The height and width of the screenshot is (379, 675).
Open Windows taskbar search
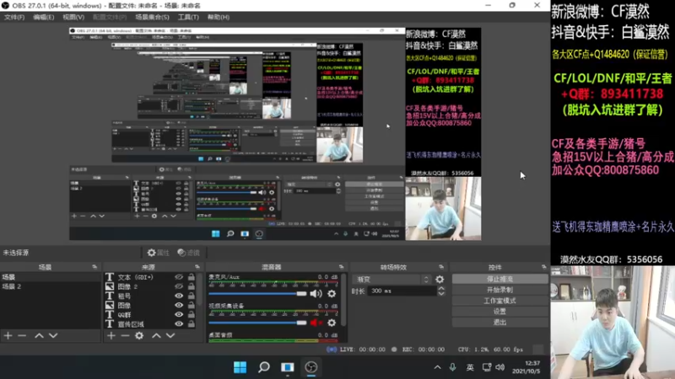pos(264,367)
